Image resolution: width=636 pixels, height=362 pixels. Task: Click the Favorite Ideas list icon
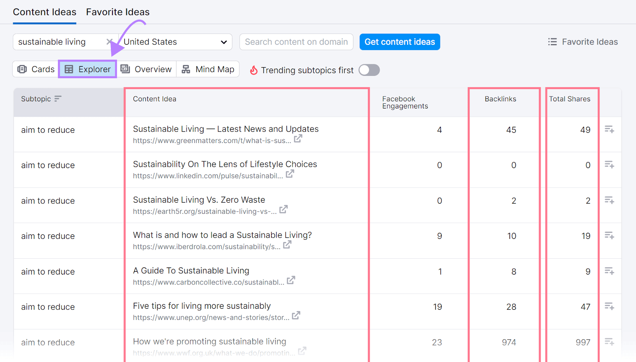[553, 42]
